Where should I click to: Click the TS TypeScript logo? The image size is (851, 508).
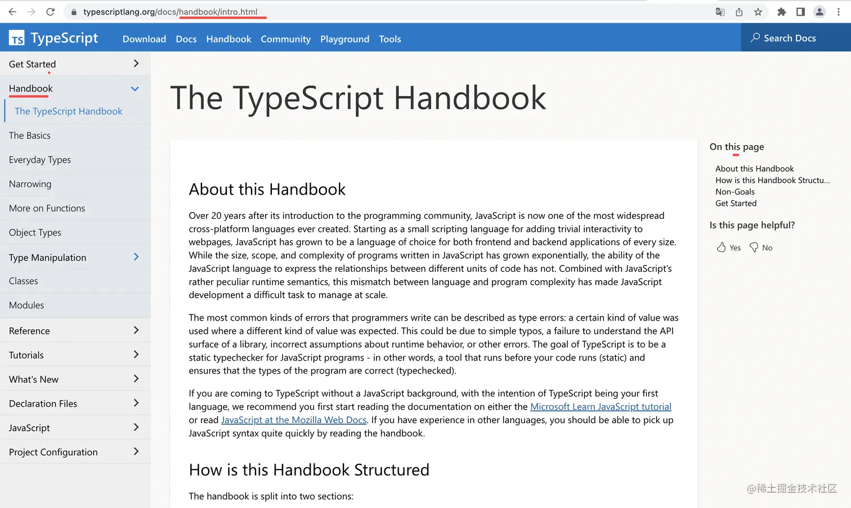17,38
